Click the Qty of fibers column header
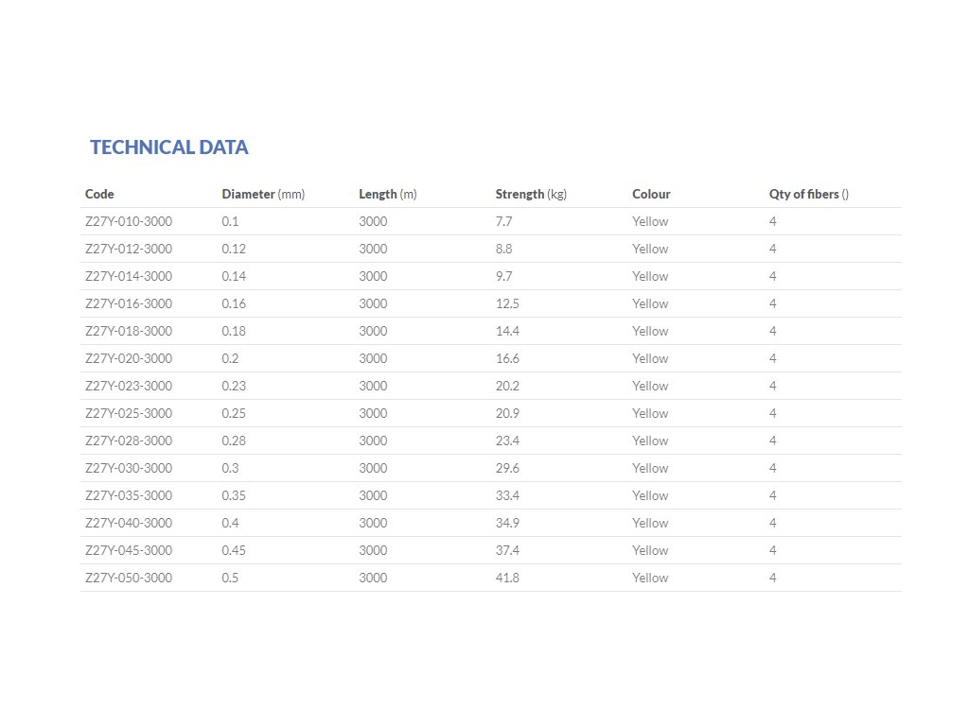 pyautogui.click(x=808, y=194)
